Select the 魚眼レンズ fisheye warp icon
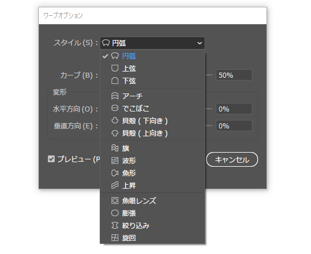311x254 pixels. pyautogui.click(x=114, y=200)
